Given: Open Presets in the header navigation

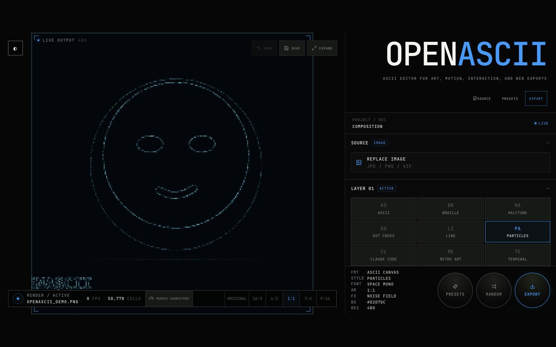Looking at the screenshot, I should click(x=510, y=98).
